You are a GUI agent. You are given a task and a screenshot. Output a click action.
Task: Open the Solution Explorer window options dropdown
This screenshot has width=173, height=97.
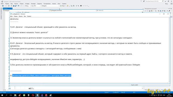click(x=168, y=9)
